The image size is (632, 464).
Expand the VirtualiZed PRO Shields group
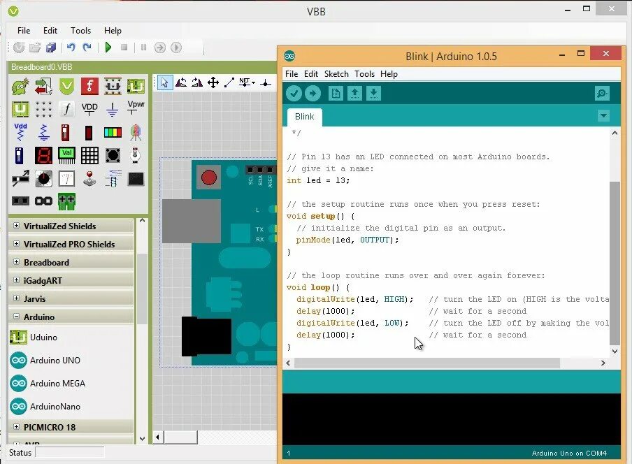[x=17, y=244]
